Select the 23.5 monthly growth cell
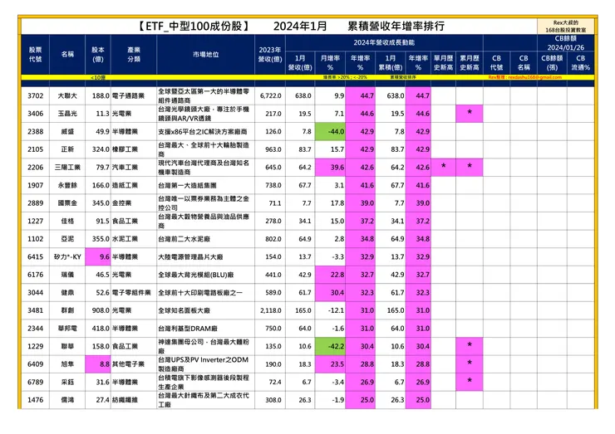This screenshot has height=434, width=615. [x=330, y=364]
